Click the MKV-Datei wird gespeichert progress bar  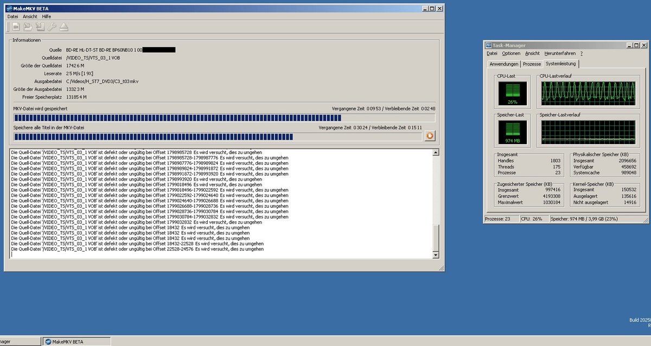pyautogui.click(x=224, y=118)
